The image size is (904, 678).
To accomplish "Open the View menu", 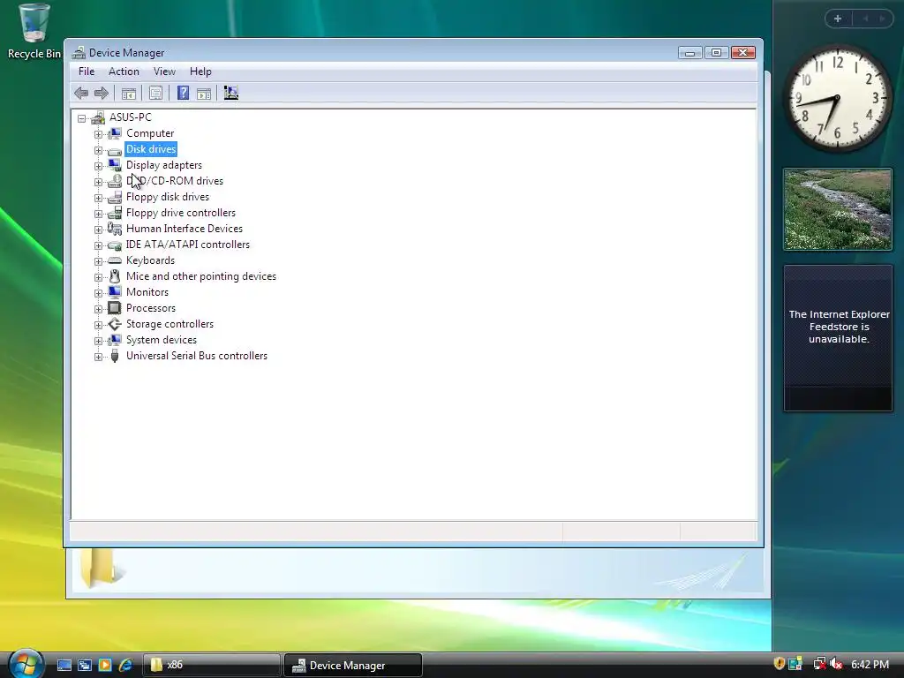I will click(x=164, y=72).
